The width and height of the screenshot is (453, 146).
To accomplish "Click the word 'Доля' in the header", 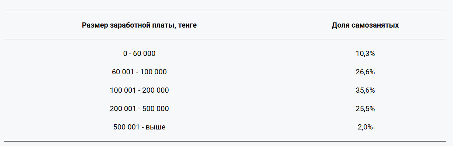I will pyautogui.click(x=340, y=25).
